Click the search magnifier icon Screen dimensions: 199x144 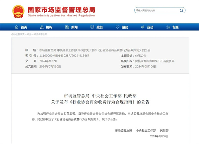click(x=182, y=10)
